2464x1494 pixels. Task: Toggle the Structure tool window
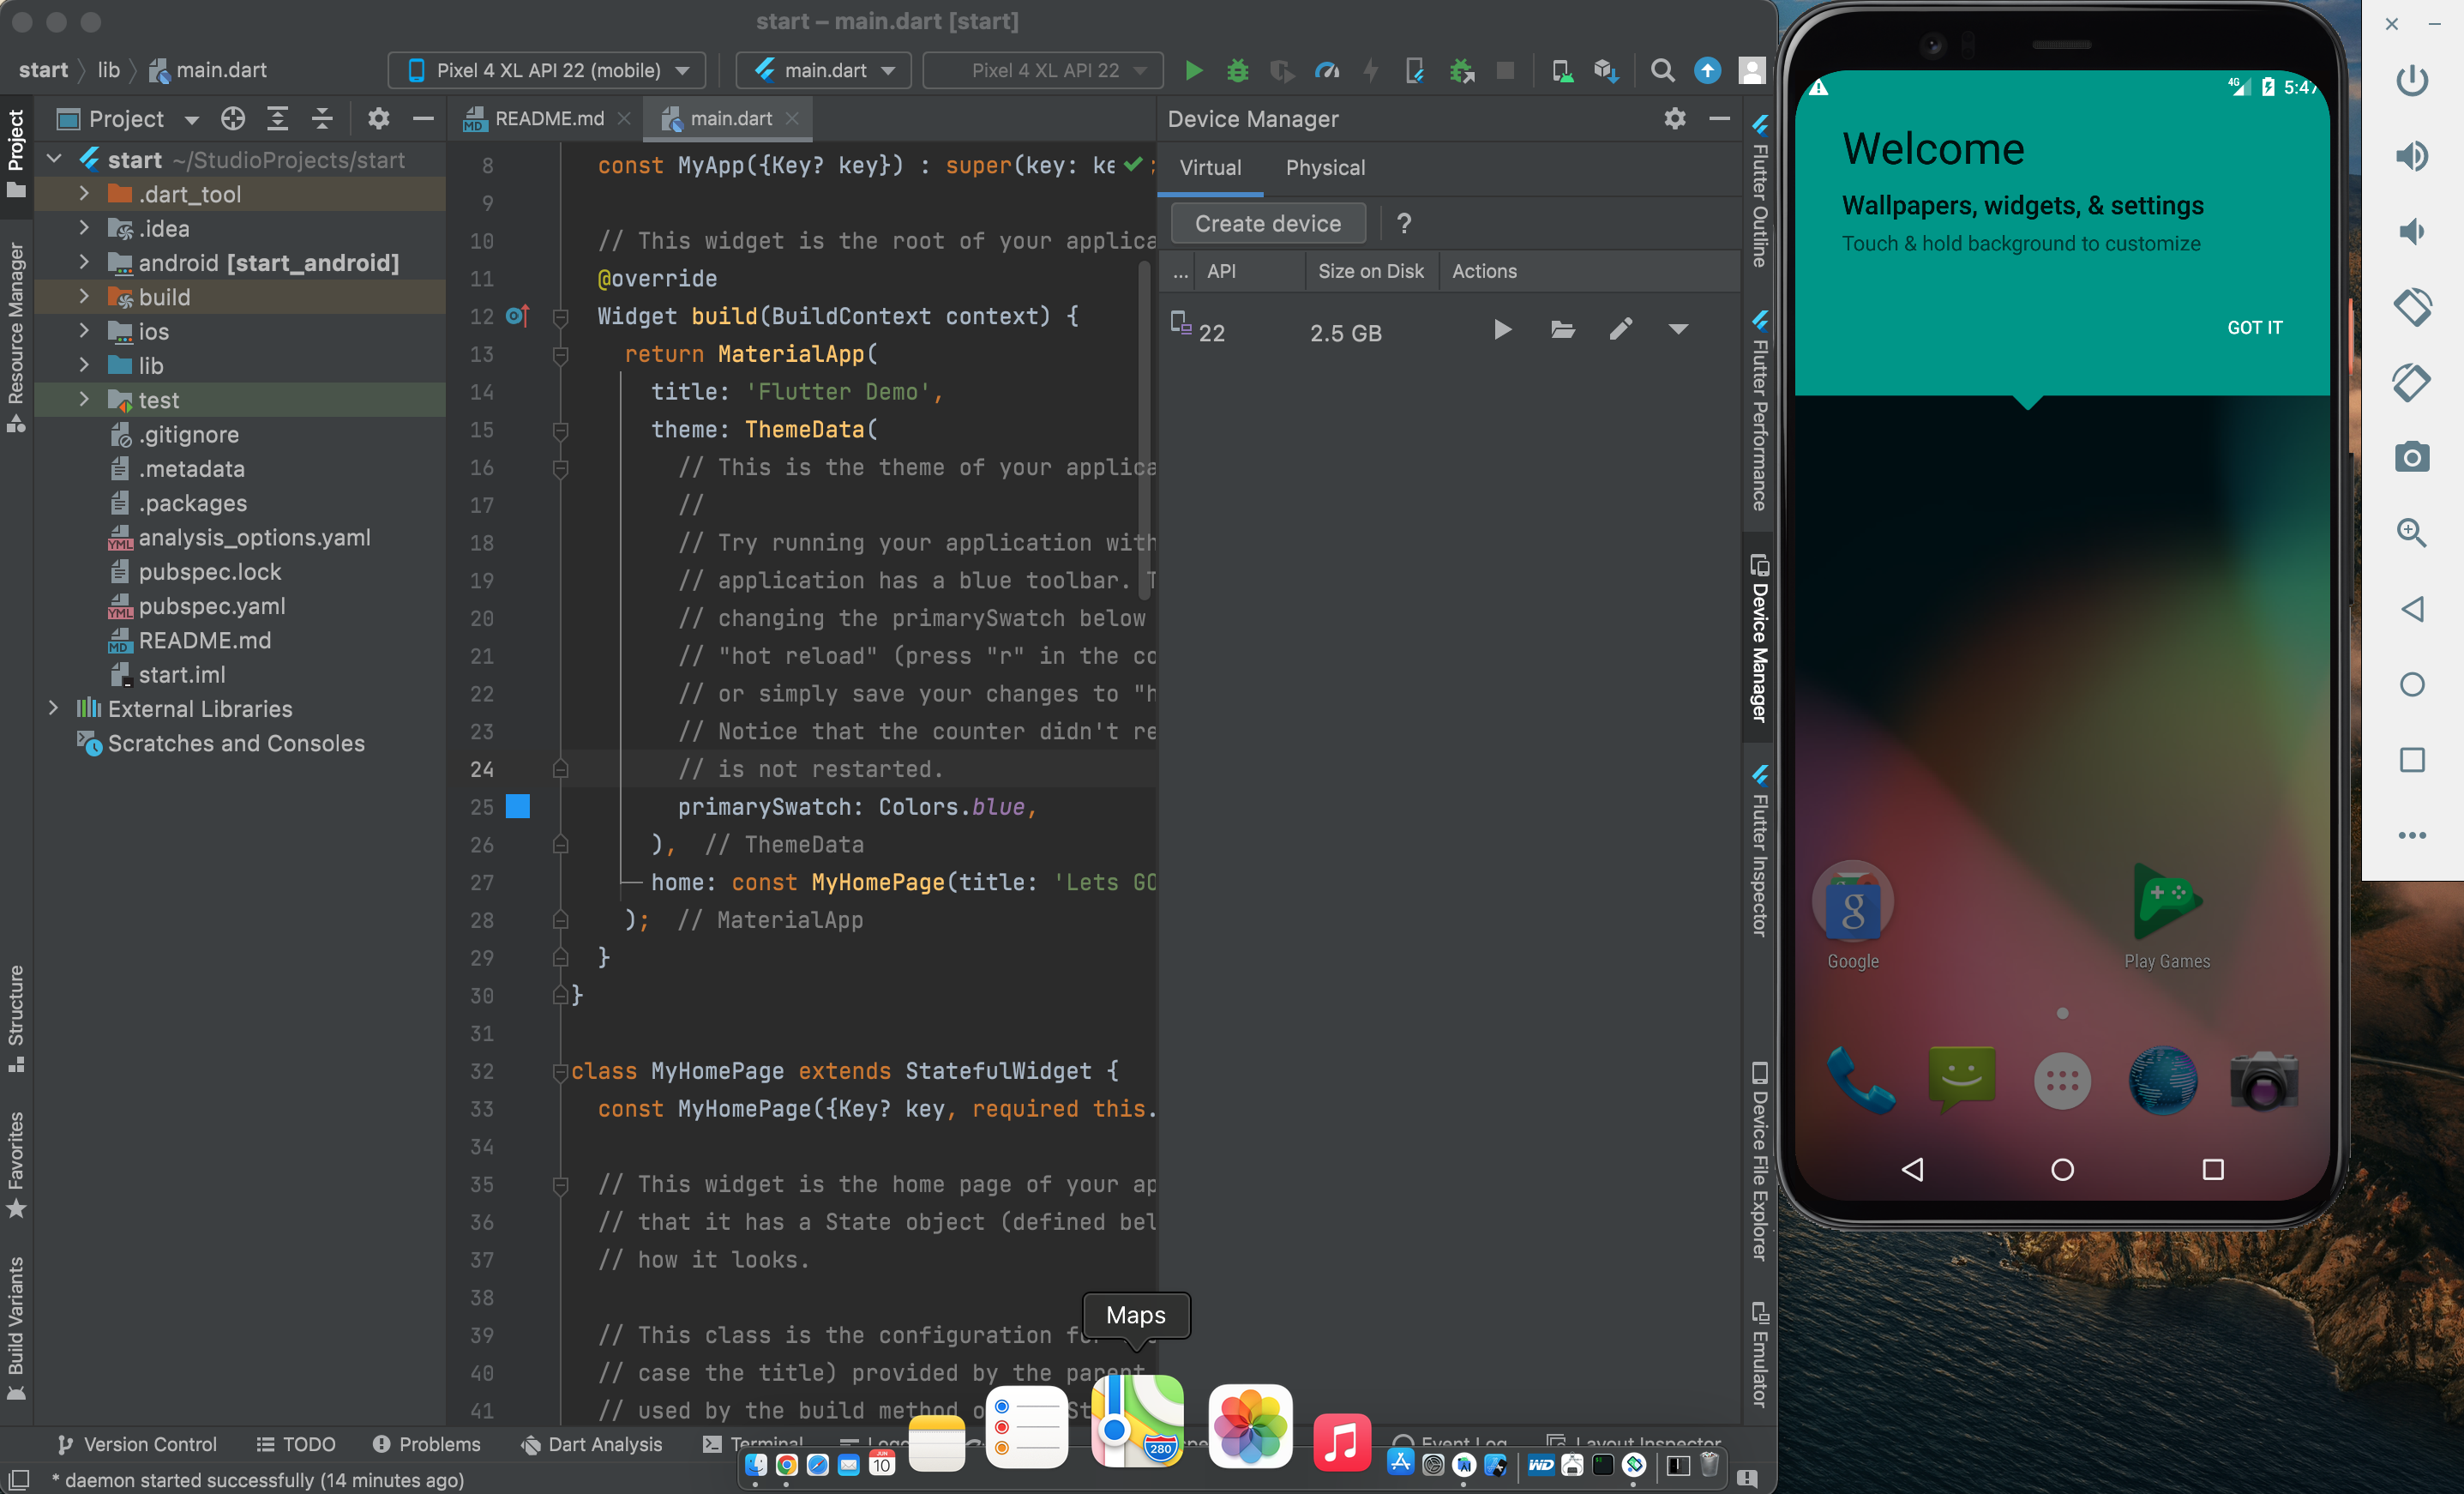16,1018
